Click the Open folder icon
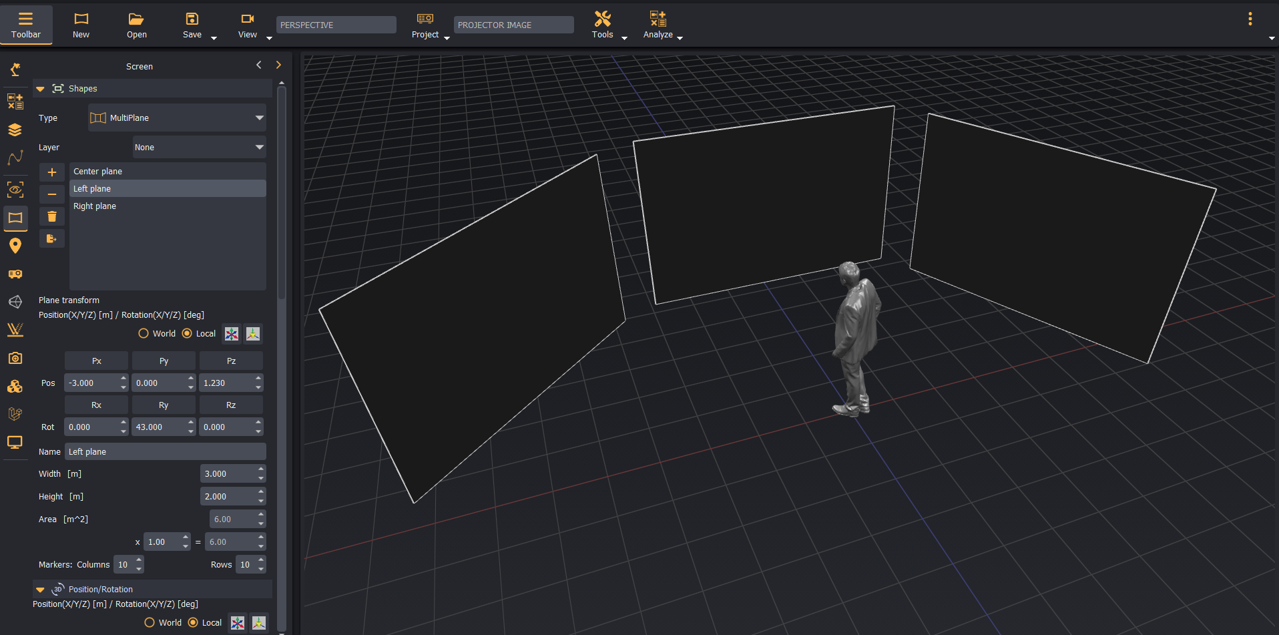Image resolution: width=1279 pixels, height=635 pixels. click(x=136, y=19)
